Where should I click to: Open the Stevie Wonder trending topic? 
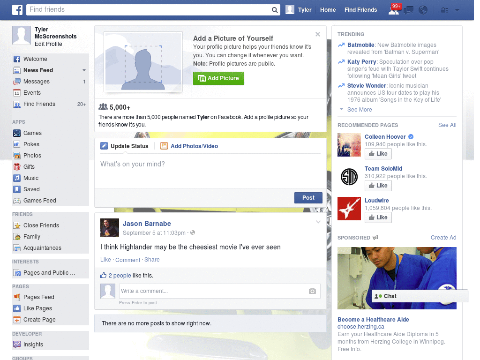367,86
